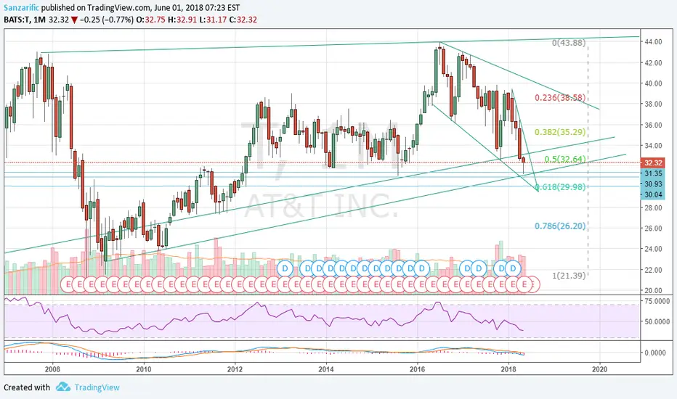
Task: Select the rightmost D dividend marker
Action: [x=513, y=268]
